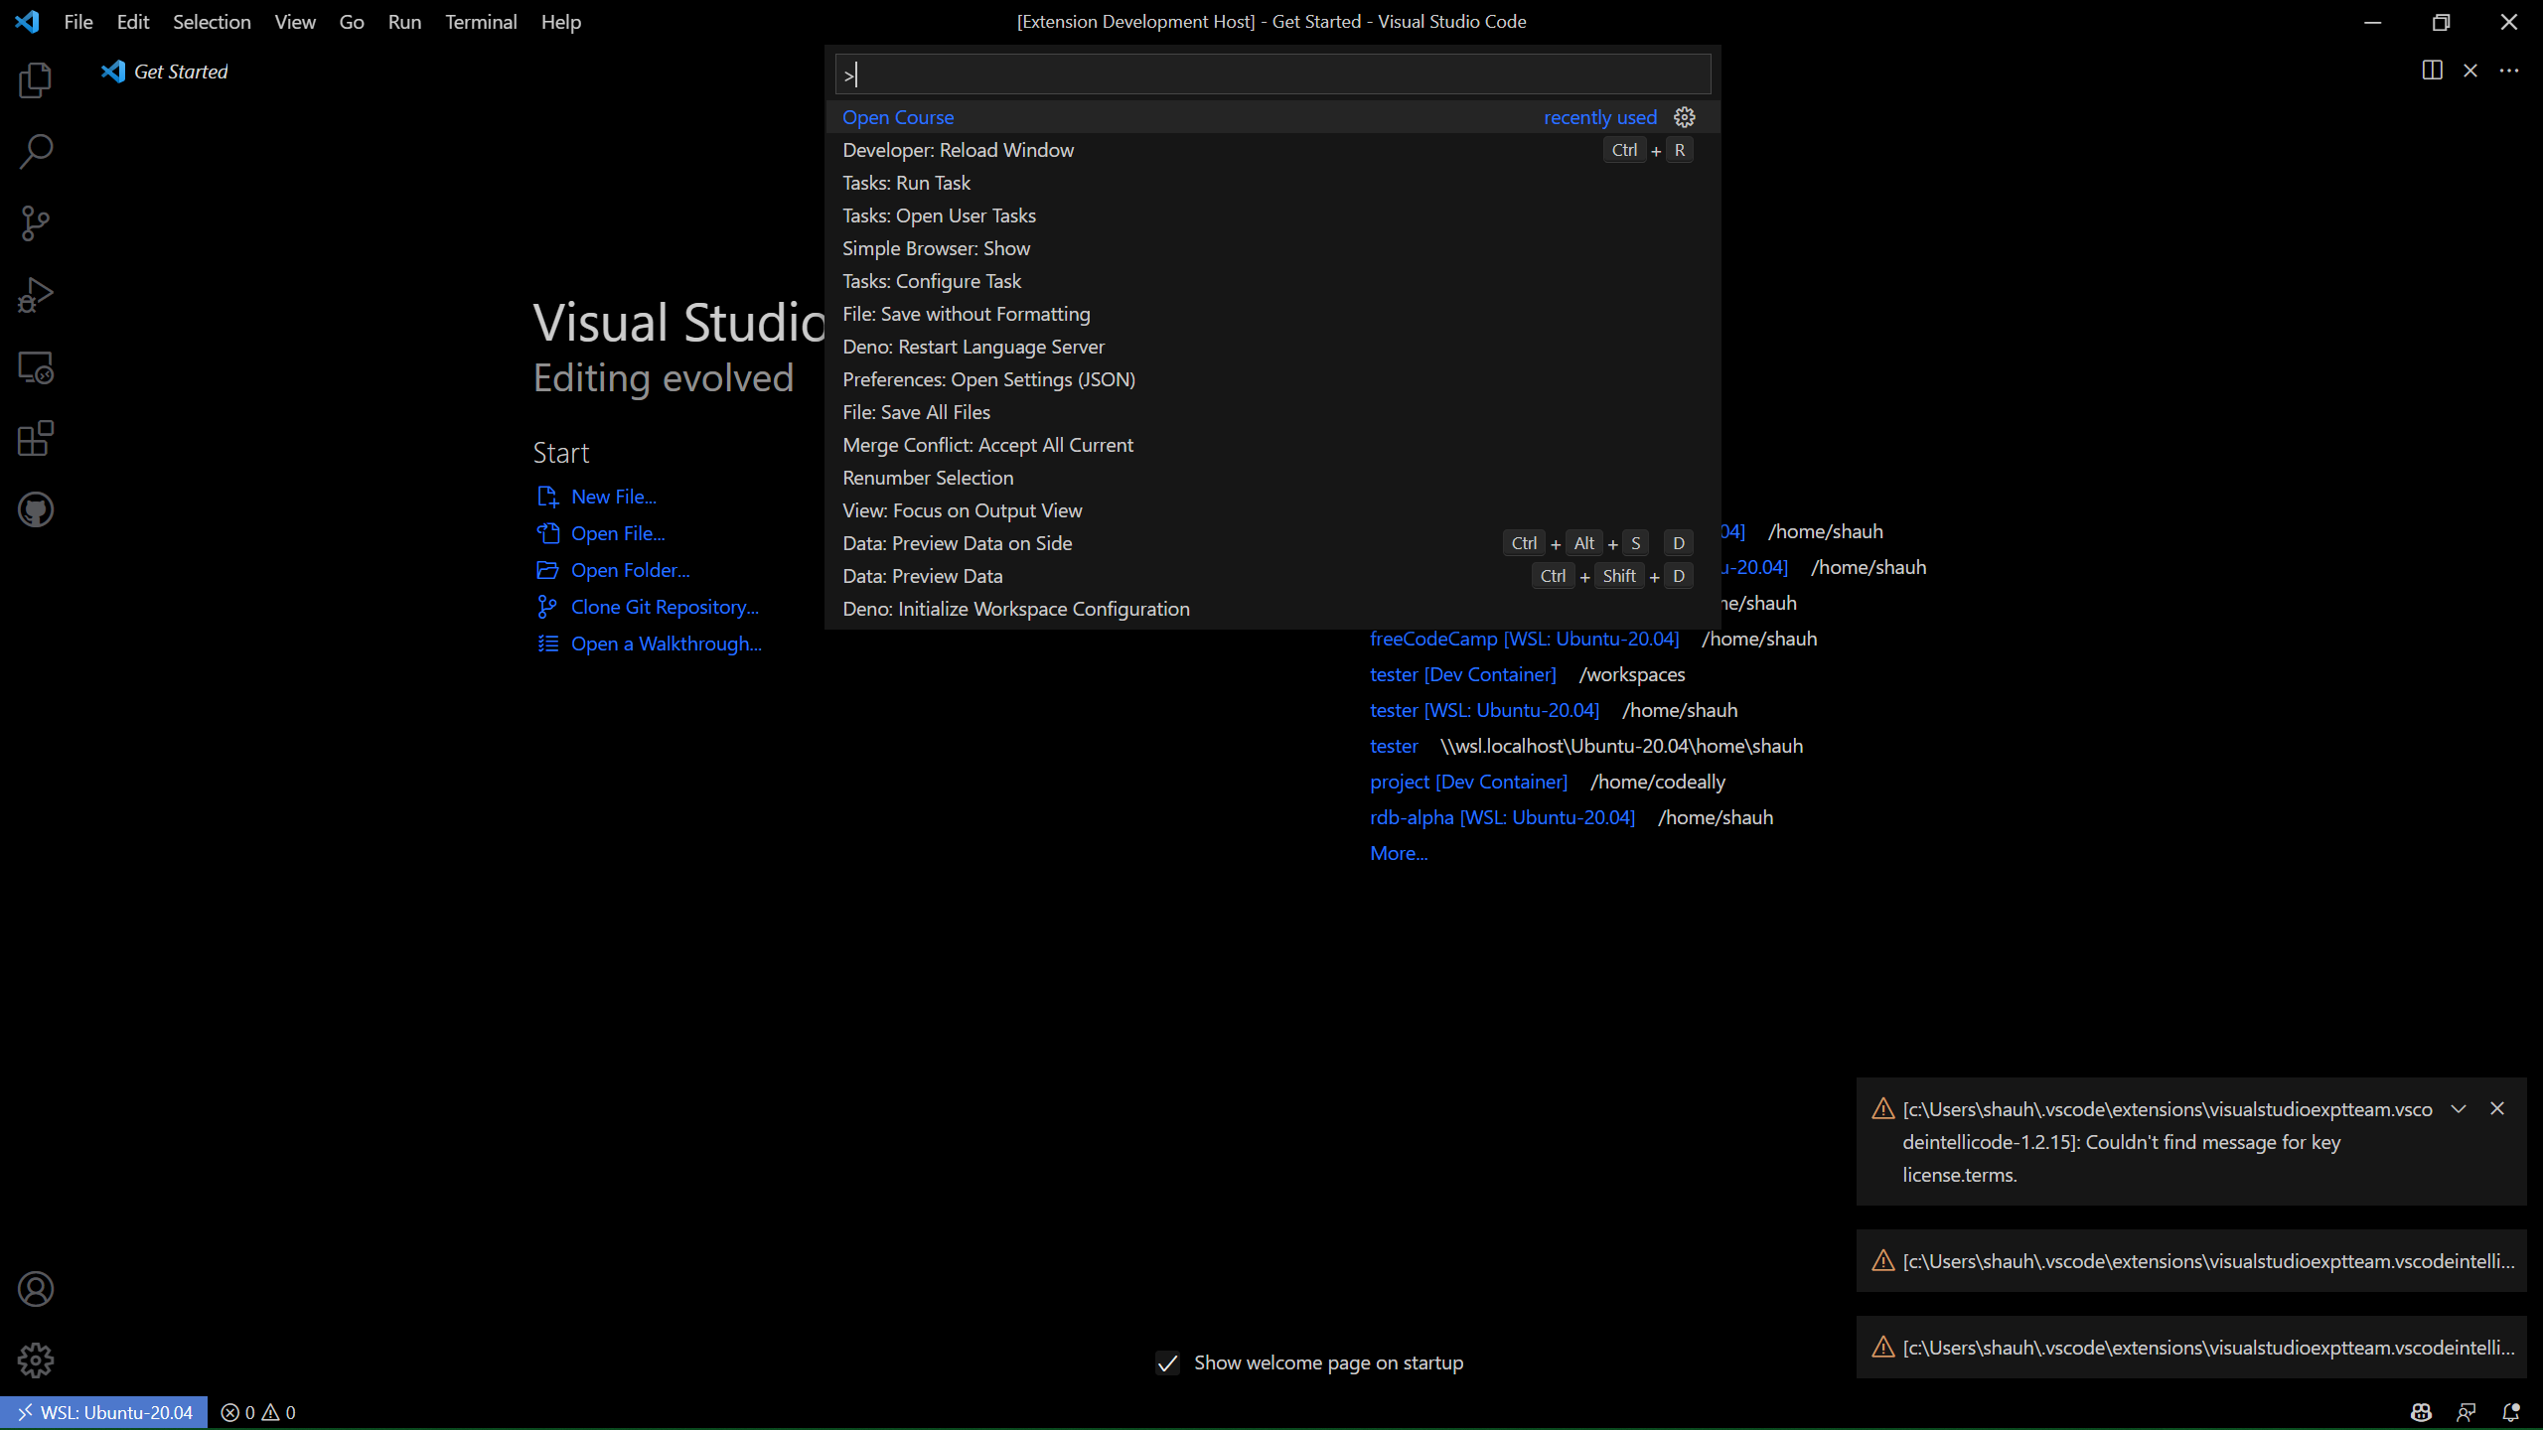Toggle Show welcome page on startup checkbox
2543x1430 pixels.
pos(1168,1363)
